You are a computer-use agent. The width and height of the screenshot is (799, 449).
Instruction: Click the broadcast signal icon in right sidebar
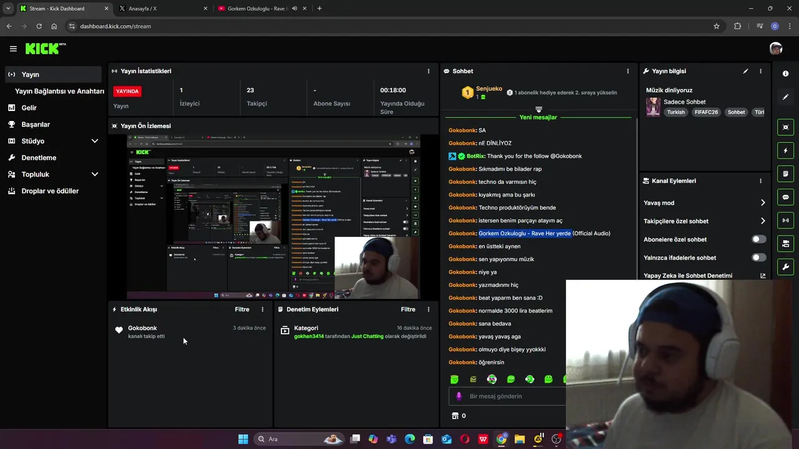[x=785, y=220]
